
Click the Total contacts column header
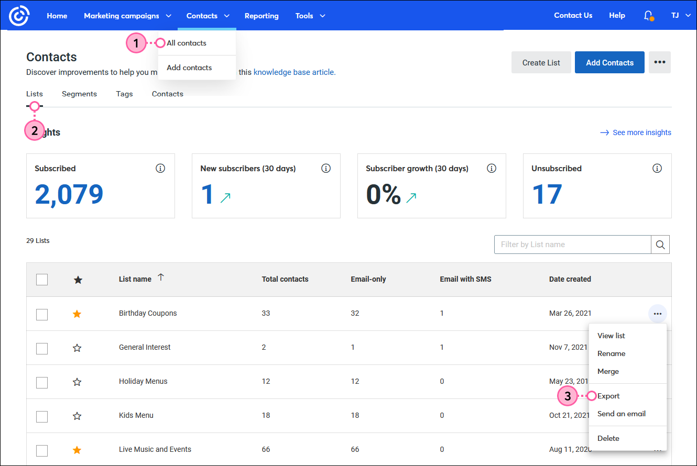click(x=285, y=279)
